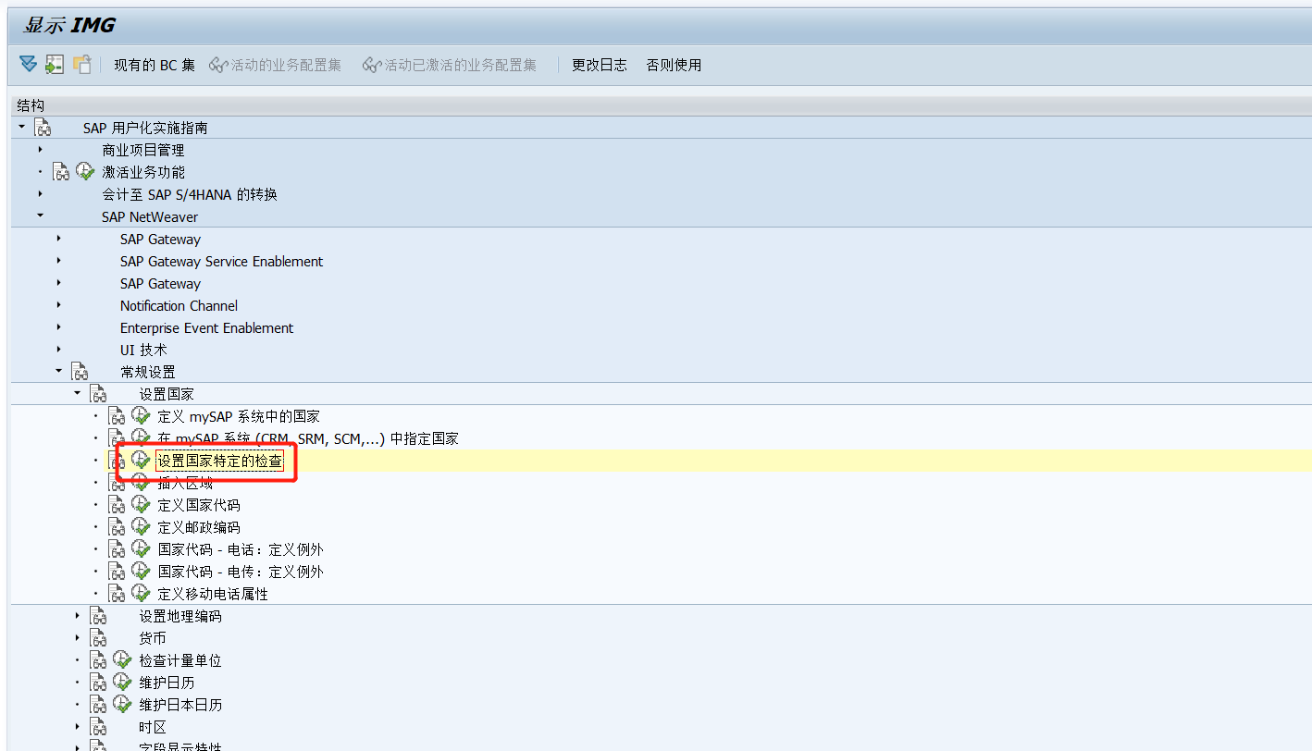Screen dimensions: 1312x751
Task: Select the 时区 tree entry
Action: point(152,726)
